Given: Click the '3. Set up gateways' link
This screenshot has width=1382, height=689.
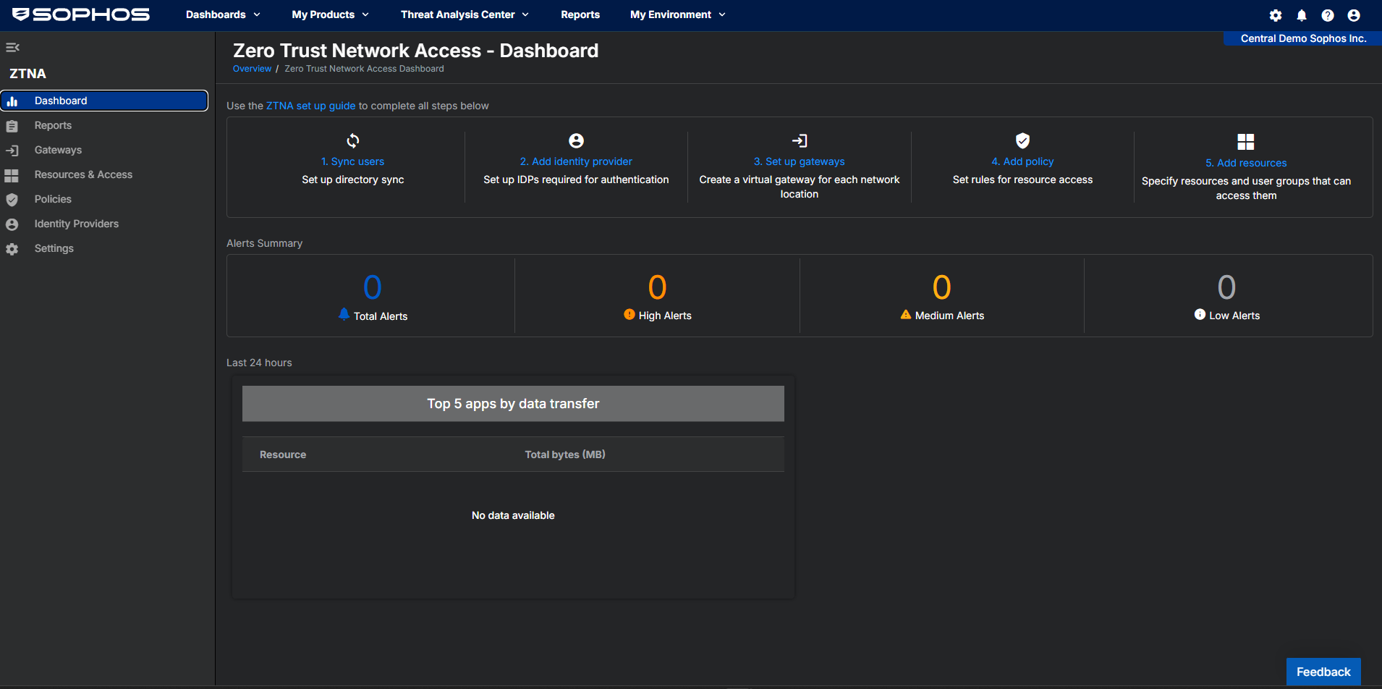Looking at the screenshot, I should click(800, 161).
